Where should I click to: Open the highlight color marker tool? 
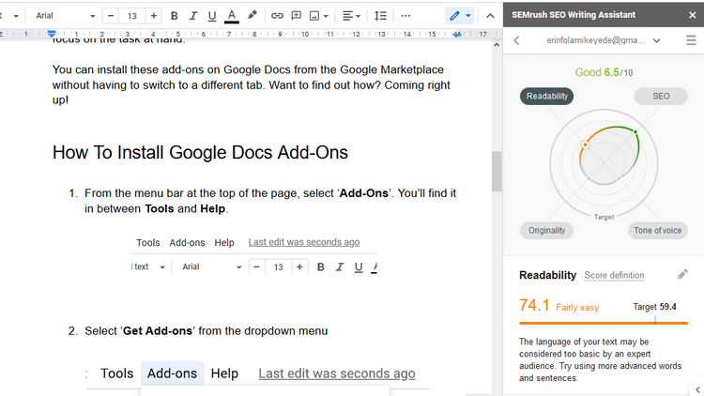click(252, 16)
